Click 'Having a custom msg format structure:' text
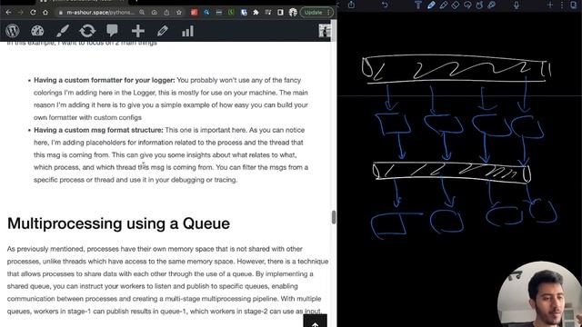This screenshot has width=582, height=327. (x=98, y=130)
